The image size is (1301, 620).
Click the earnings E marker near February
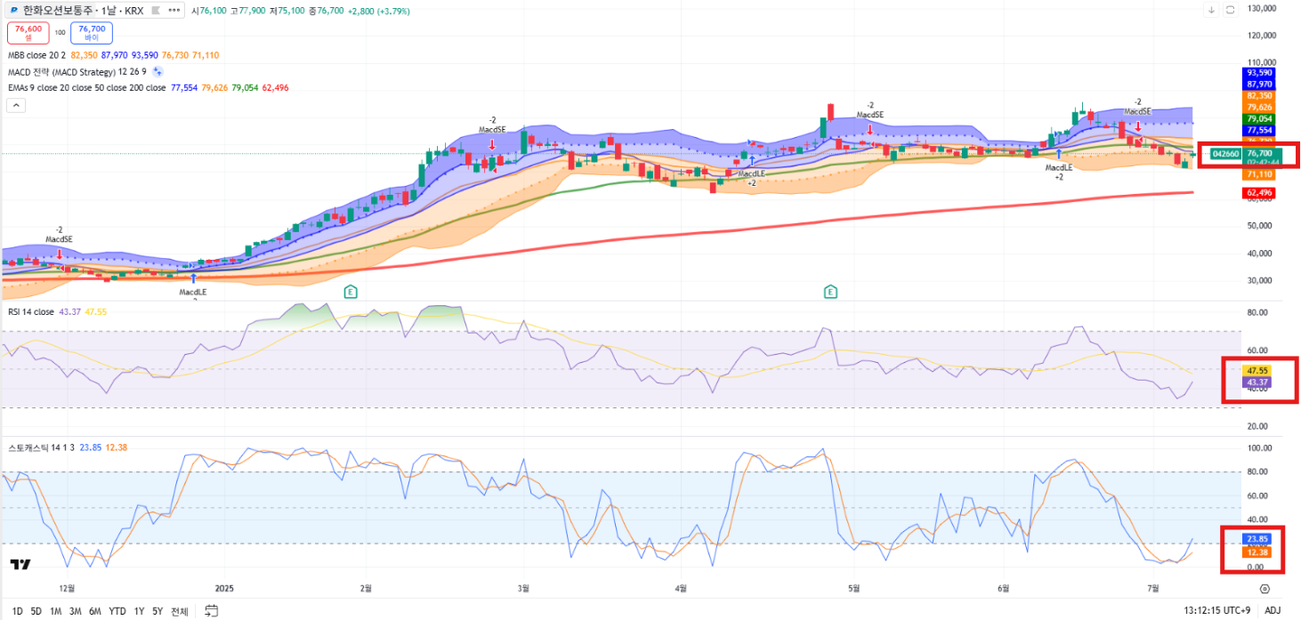351,291
